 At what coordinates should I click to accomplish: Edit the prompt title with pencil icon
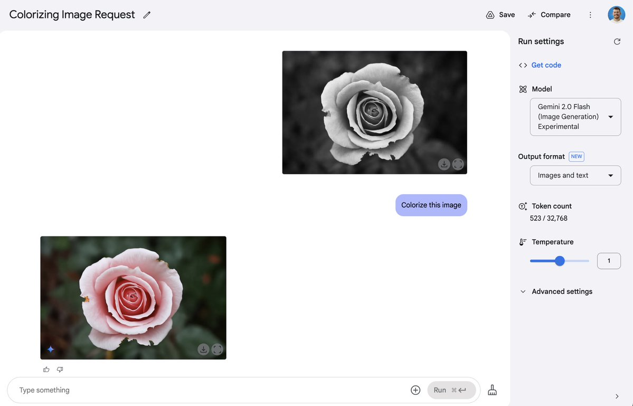[147, 15]
